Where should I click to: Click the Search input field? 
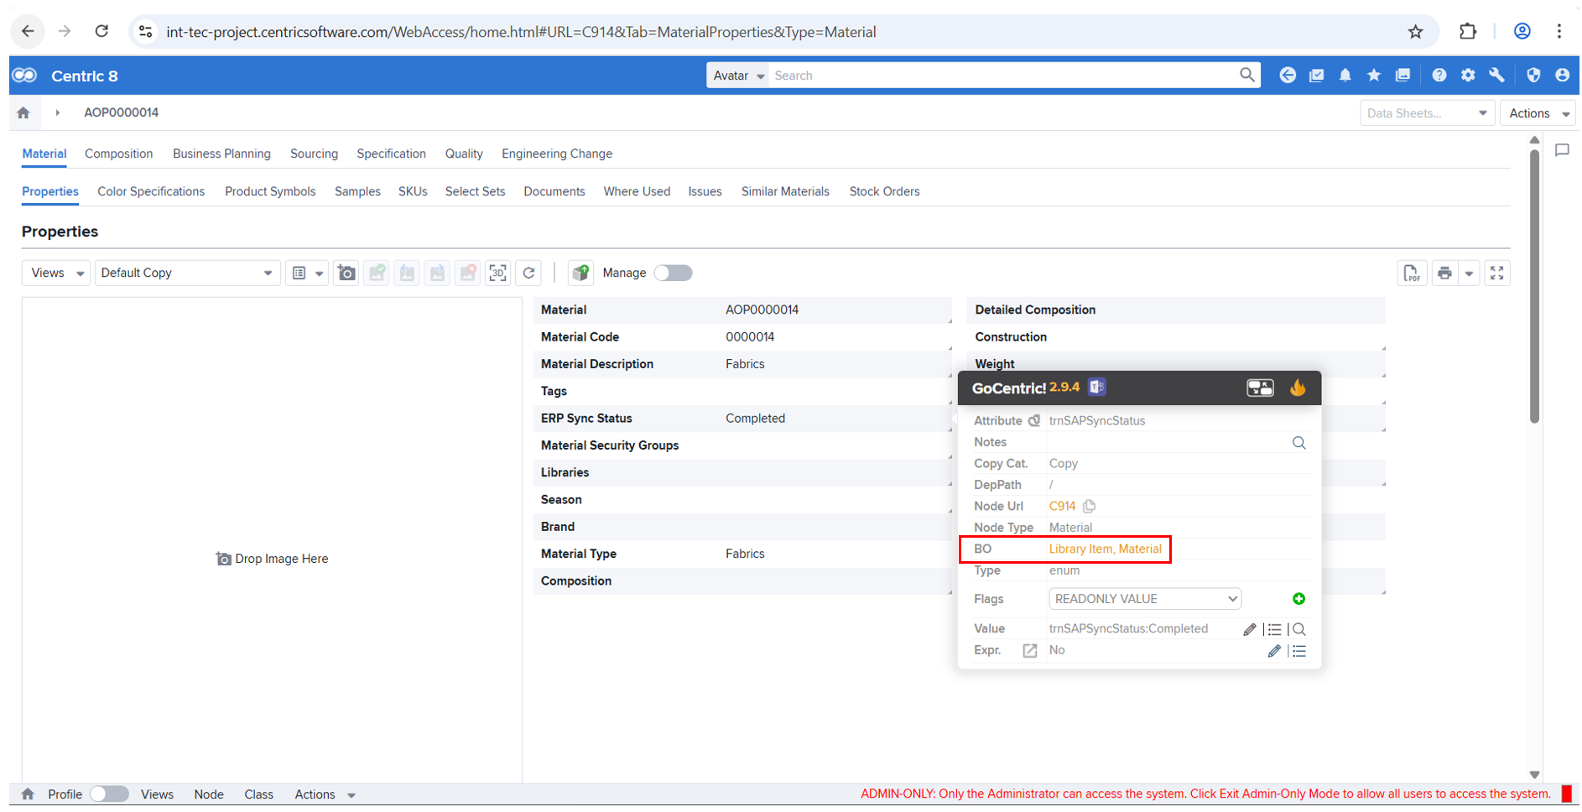click(1003, 75)
